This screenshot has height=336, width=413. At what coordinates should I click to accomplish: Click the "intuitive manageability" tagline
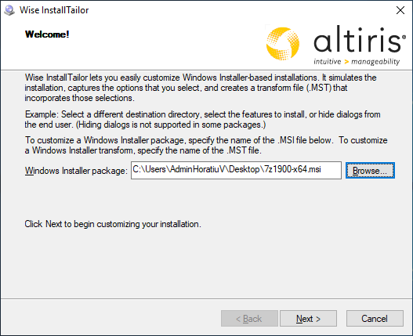coord(357,62)
